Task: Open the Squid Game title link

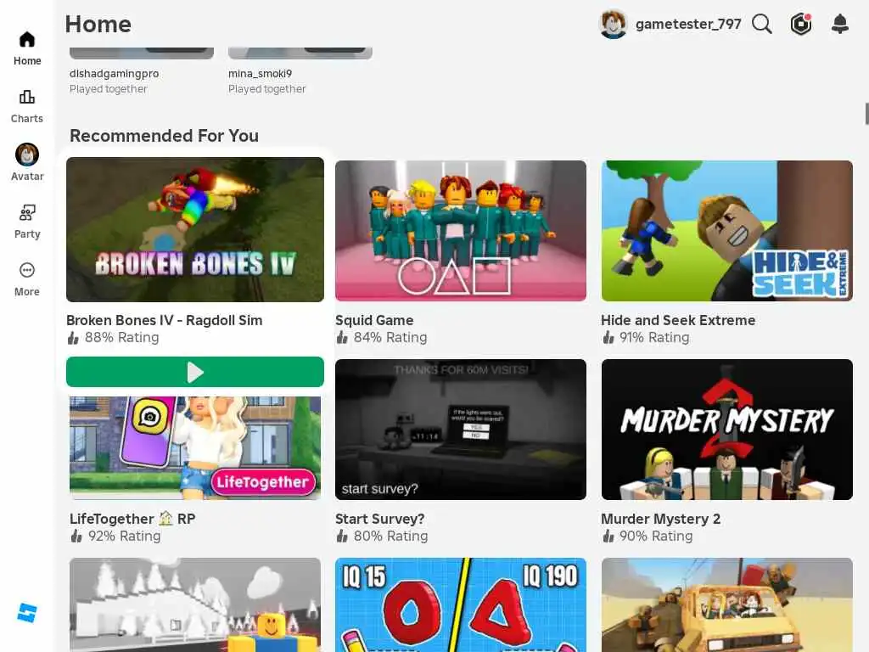Action: pyautogui.click(x=374, y=320)
